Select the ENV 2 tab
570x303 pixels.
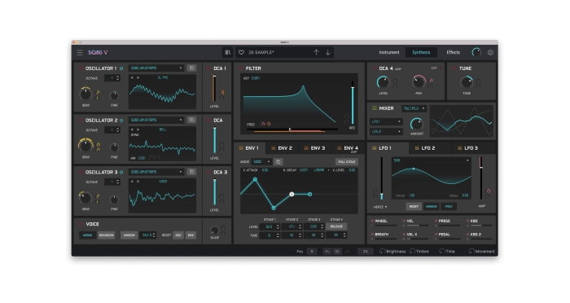(282, 148)
